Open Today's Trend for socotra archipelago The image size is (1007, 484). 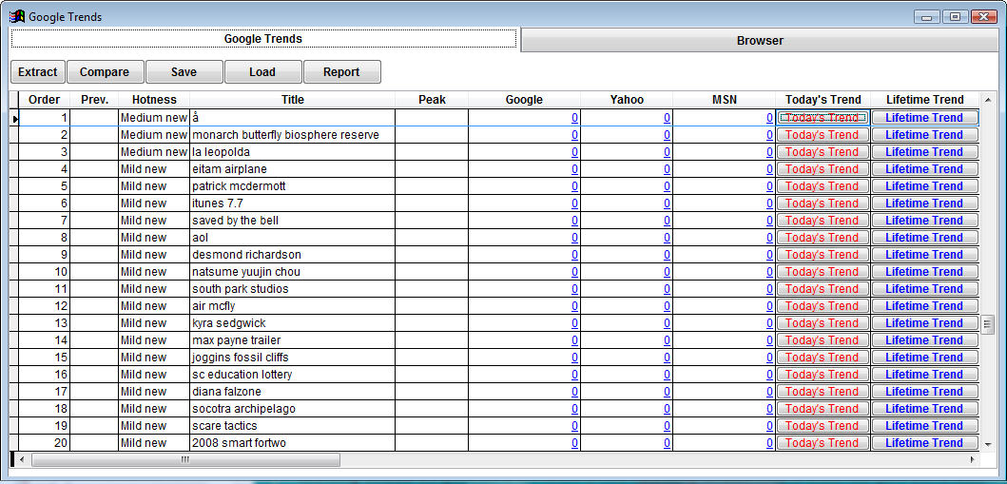(823, 409)
